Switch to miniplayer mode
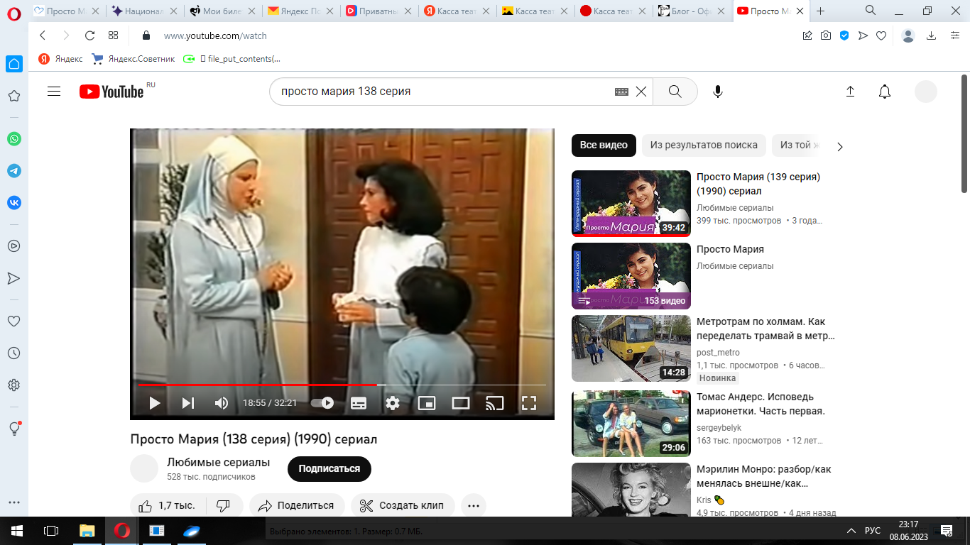Viewport: 970px width, 545px height. click(427, 403)
